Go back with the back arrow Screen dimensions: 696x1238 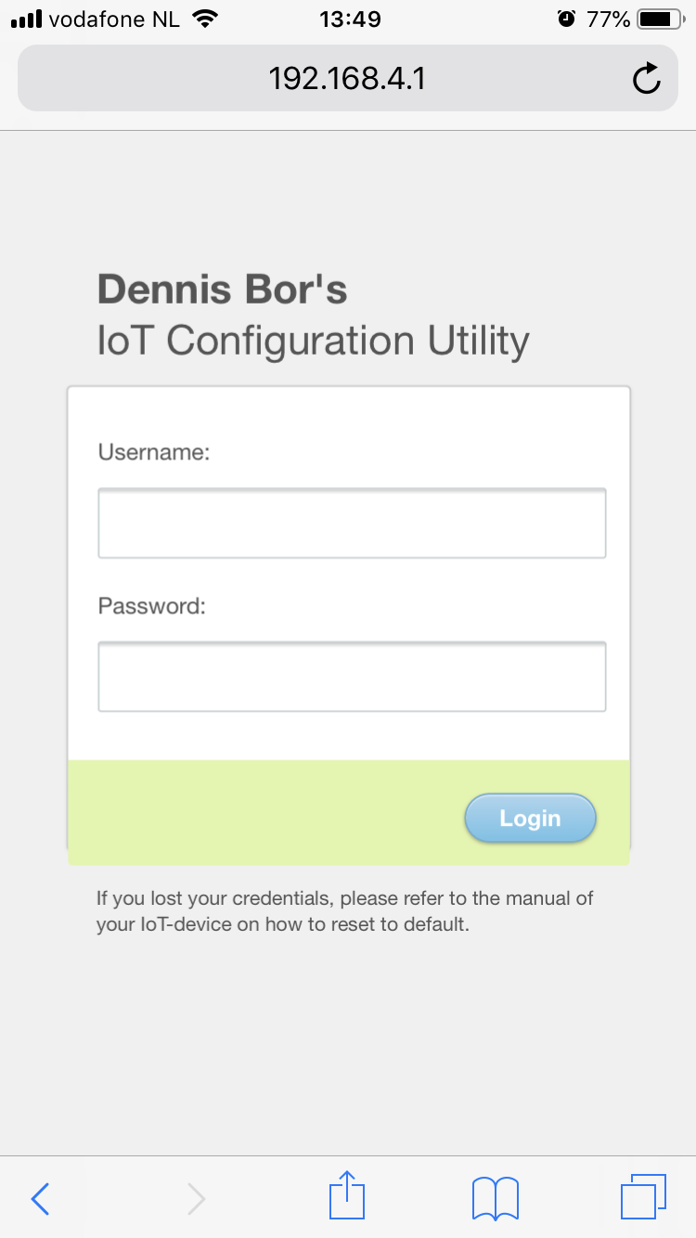click(40, 1199)
